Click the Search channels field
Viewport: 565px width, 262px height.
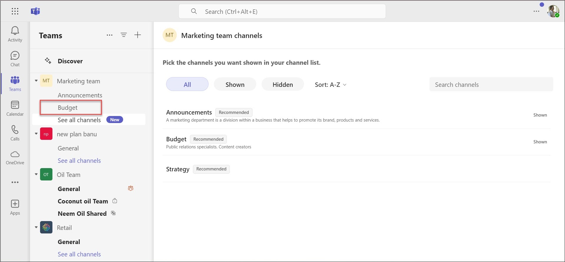(491, 85)
